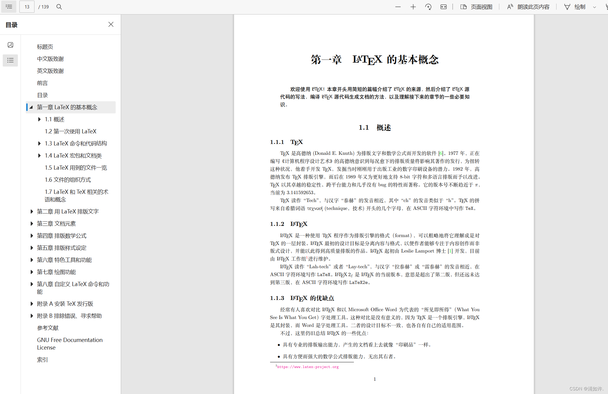
Task: Go to 目录 entry in the outline
Action: tap(42, 95)
